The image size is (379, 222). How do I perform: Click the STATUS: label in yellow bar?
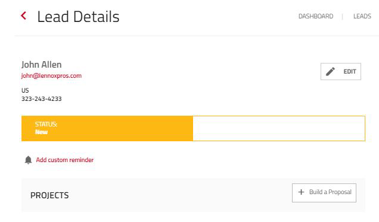46,124
